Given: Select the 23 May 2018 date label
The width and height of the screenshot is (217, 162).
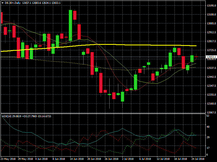Looking at the screenshot, I should click(x=8, y=159).
